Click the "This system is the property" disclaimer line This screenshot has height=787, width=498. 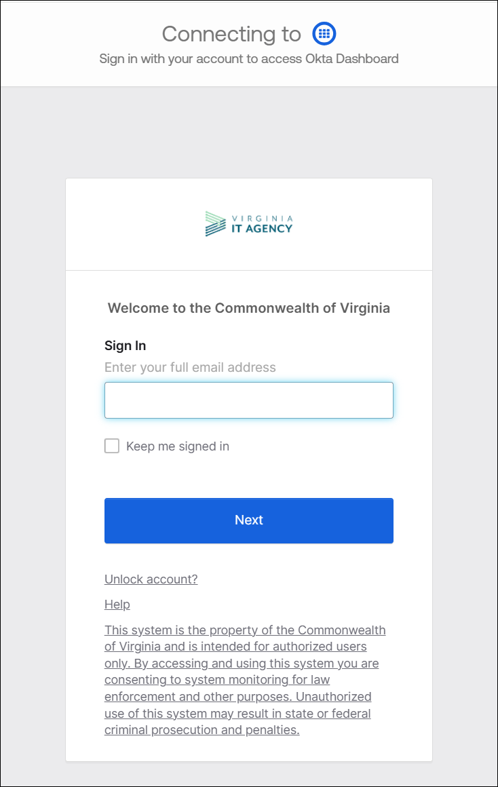[x=245, y=630]
